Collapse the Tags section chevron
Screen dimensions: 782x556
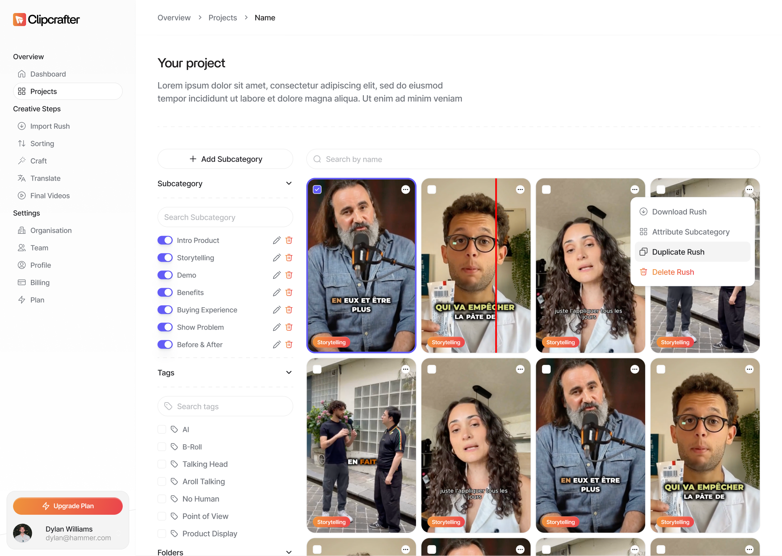pyautogui.click(x=289, y=372)
